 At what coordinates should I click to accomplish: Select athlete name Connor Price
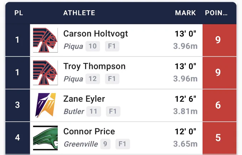pos(89,132)
